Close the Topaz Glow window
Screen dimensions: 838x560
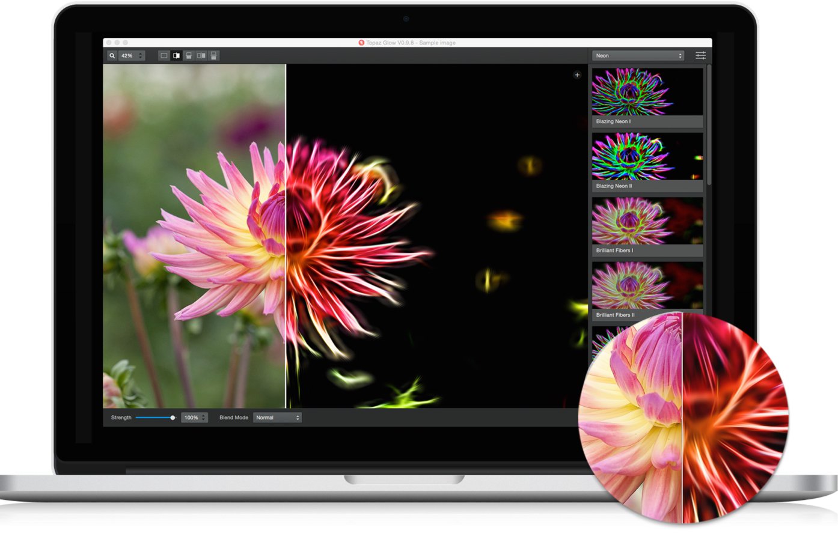coord(109,43)
